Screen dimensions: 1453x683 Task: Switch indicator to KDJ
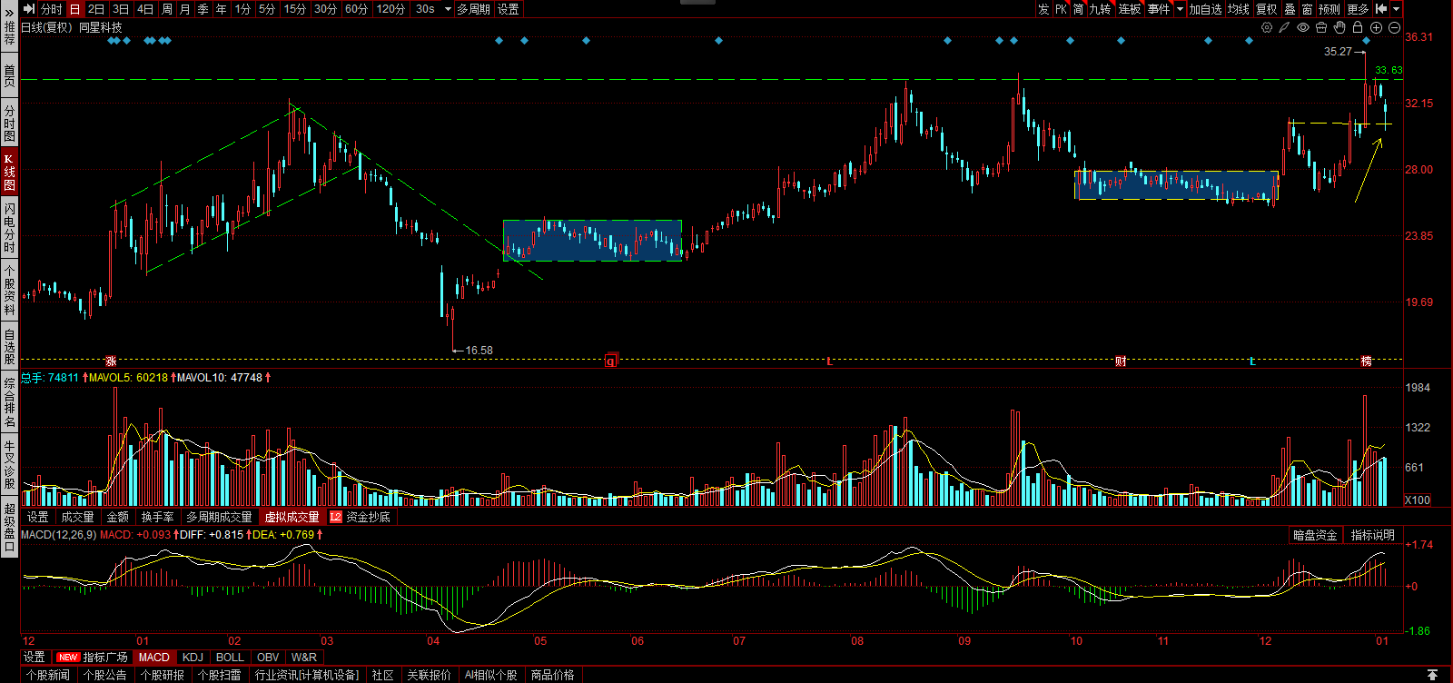193,657
